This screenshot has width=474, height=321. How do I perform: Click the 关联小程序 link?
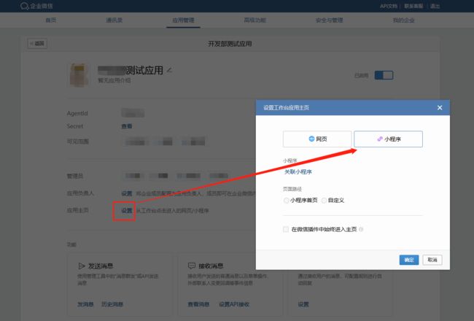pyautogui.click(x=298, y=172)
